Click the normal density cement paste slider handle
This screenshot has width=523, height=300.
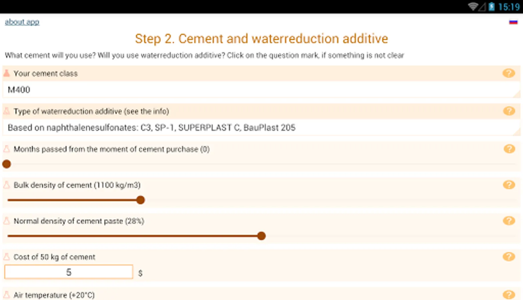tap(261, 236)
